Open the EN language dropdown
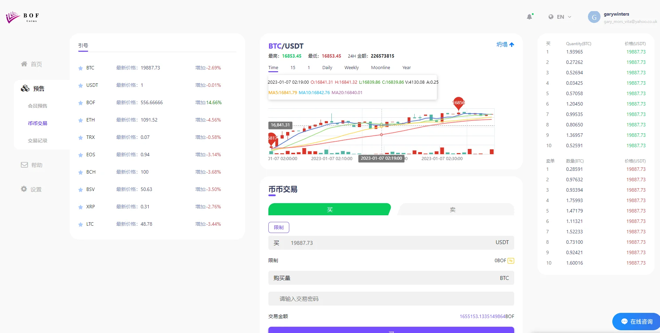Image resolution: width=660 pixels, height=333 pixels. click(x=560, y=17)
